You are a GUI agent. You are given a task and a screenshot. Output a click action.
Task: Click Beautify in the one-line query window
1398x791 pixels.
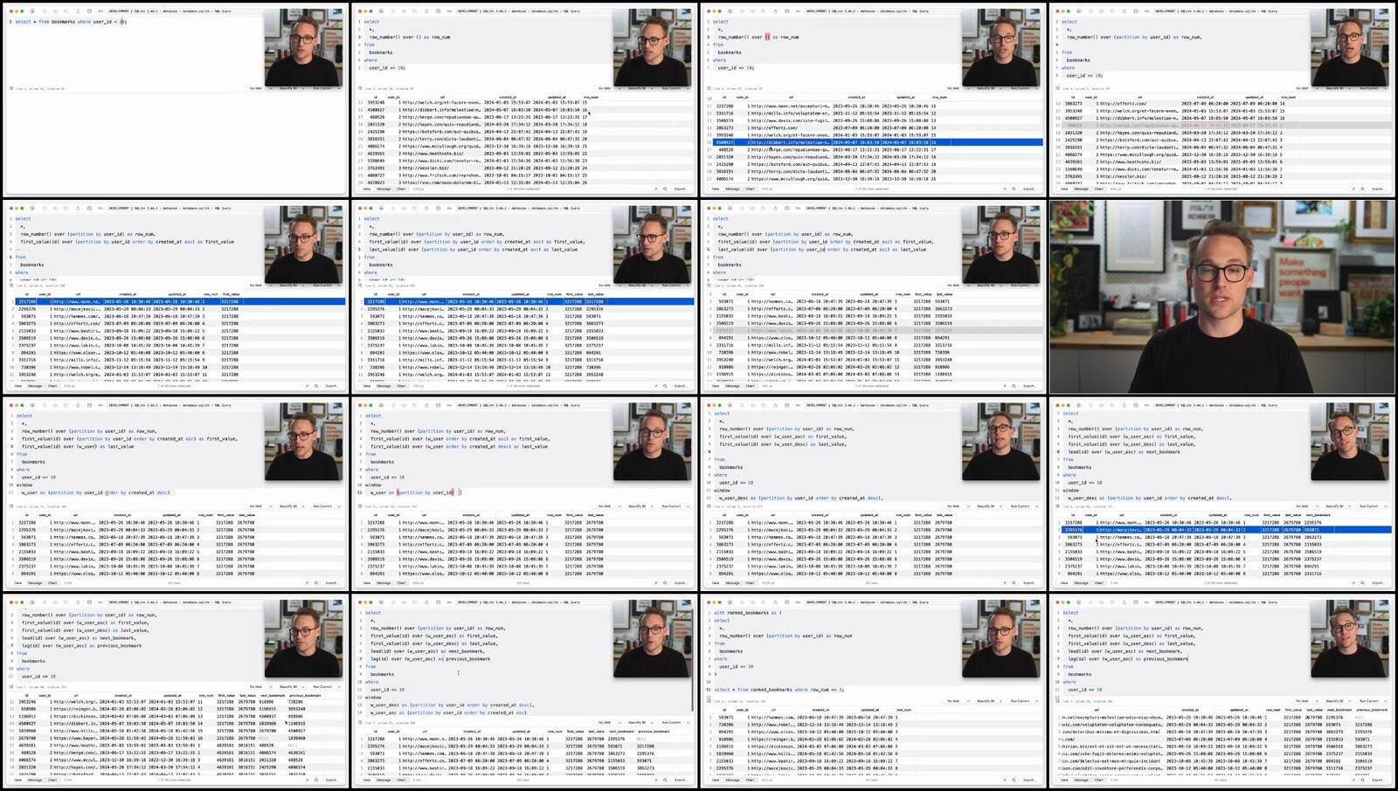click(287, 88)
